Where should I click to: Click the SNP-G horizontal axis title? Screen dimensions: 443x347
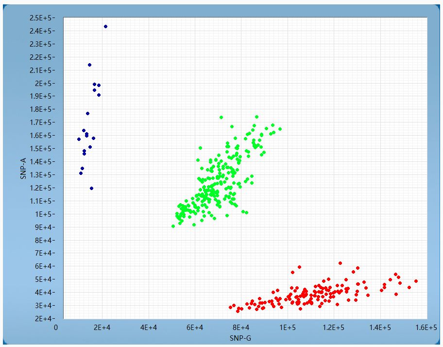coord(241,338)
